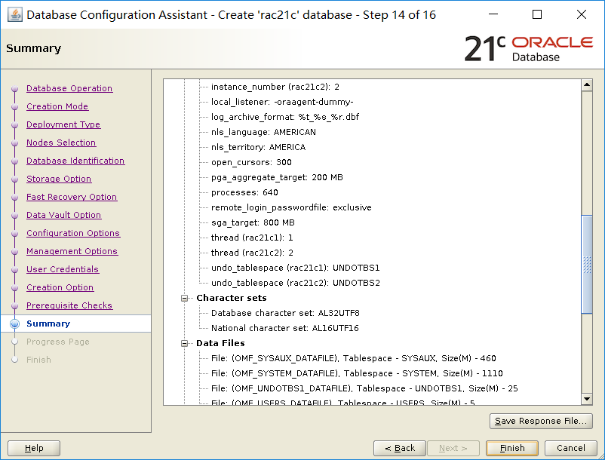Go to Database Operation step

click(69, 88)
